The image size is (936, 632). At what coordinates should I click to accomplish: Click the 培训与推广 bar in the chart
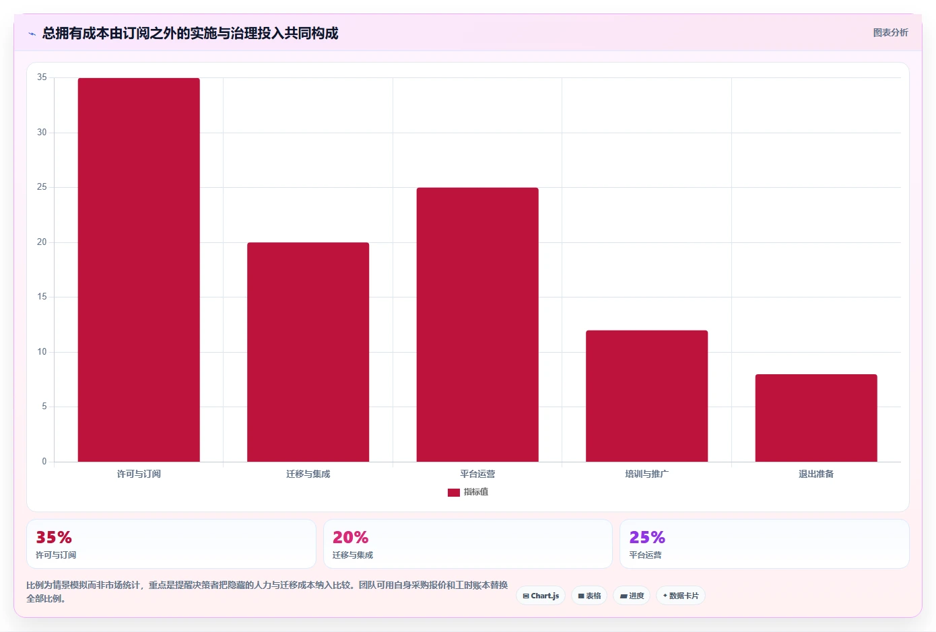tap(646, 396)
